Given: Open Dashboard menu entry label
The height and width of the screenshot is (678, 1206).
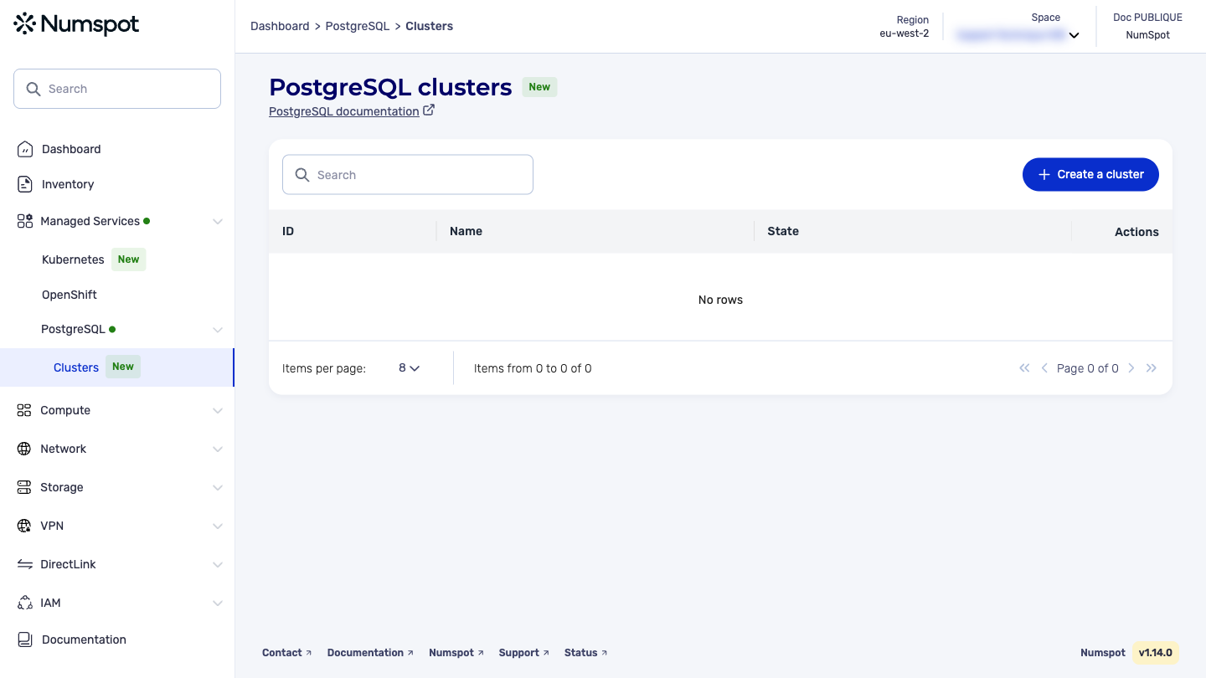Looking at the screenshot, I should pos(71,149).
